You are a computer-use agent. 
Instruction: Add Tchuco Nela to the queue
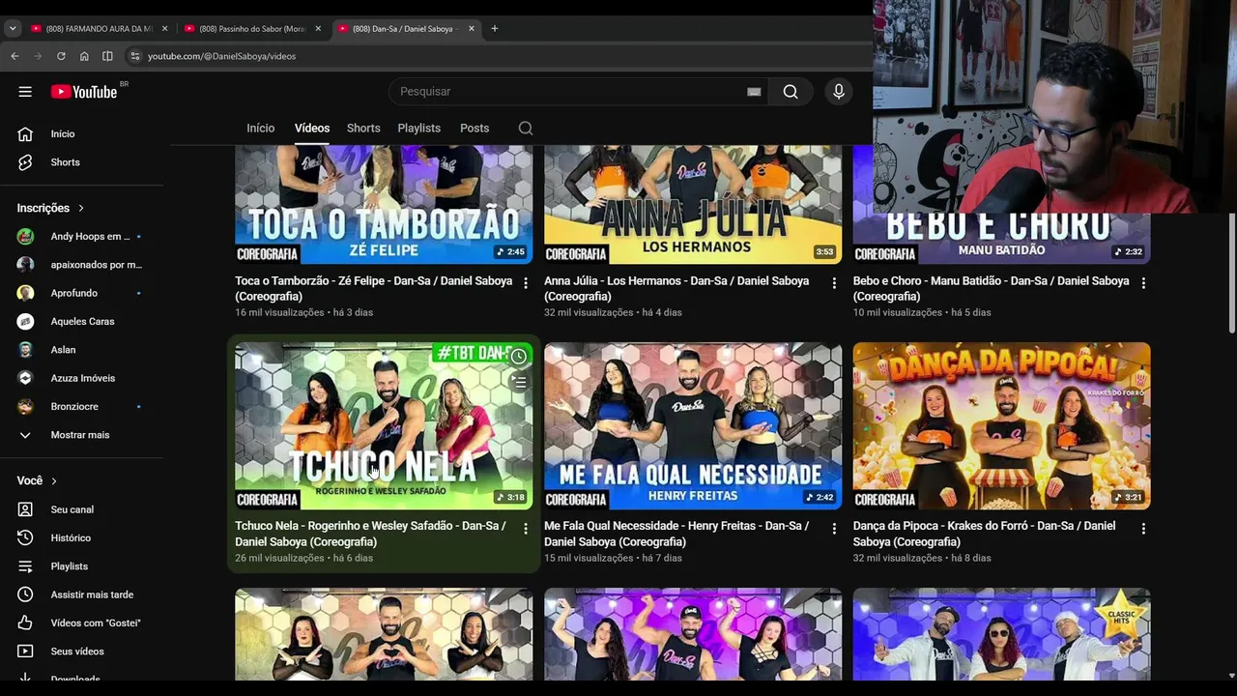pyautogui.click(x=519, y=383)
